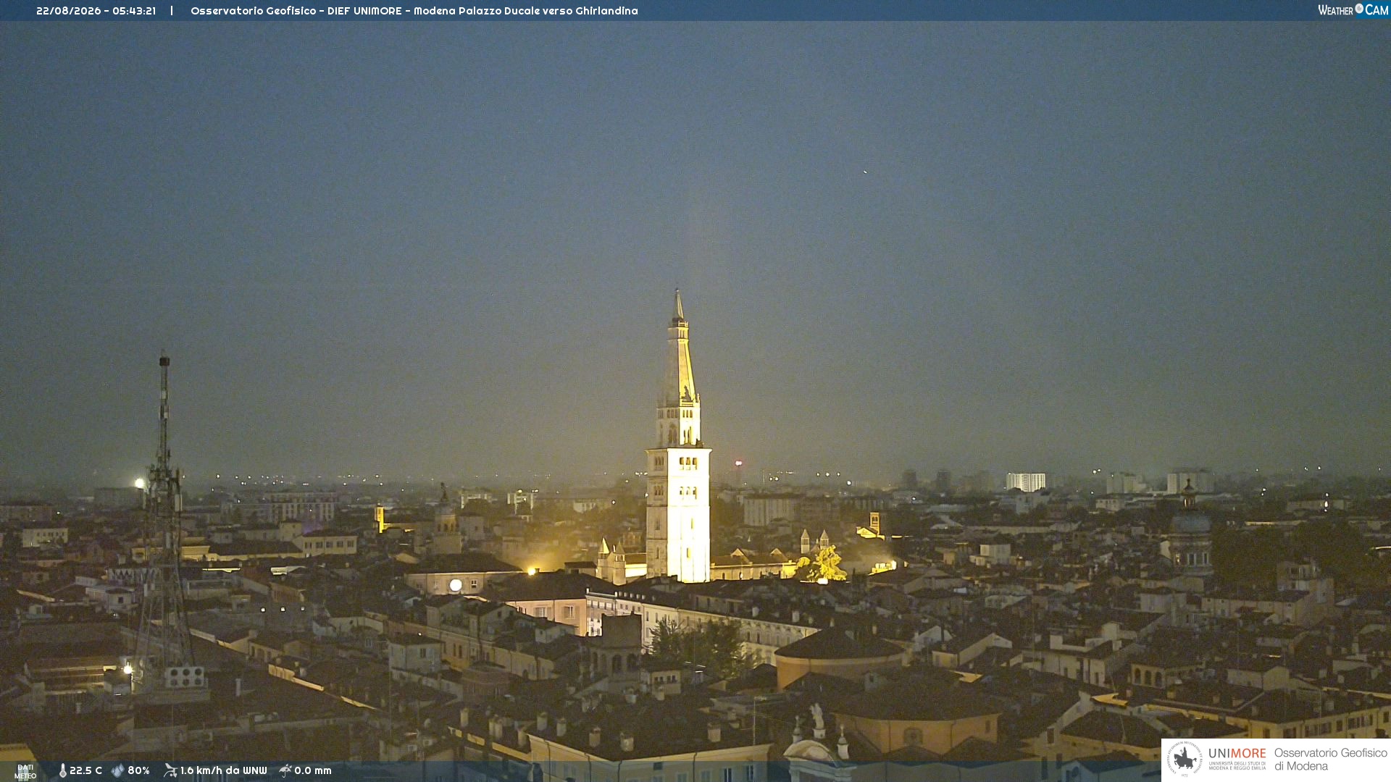Click the WeatherCam logo
Image resolution: width=1391 pixels, height=782 pixels.
(x=1353, y=10)
